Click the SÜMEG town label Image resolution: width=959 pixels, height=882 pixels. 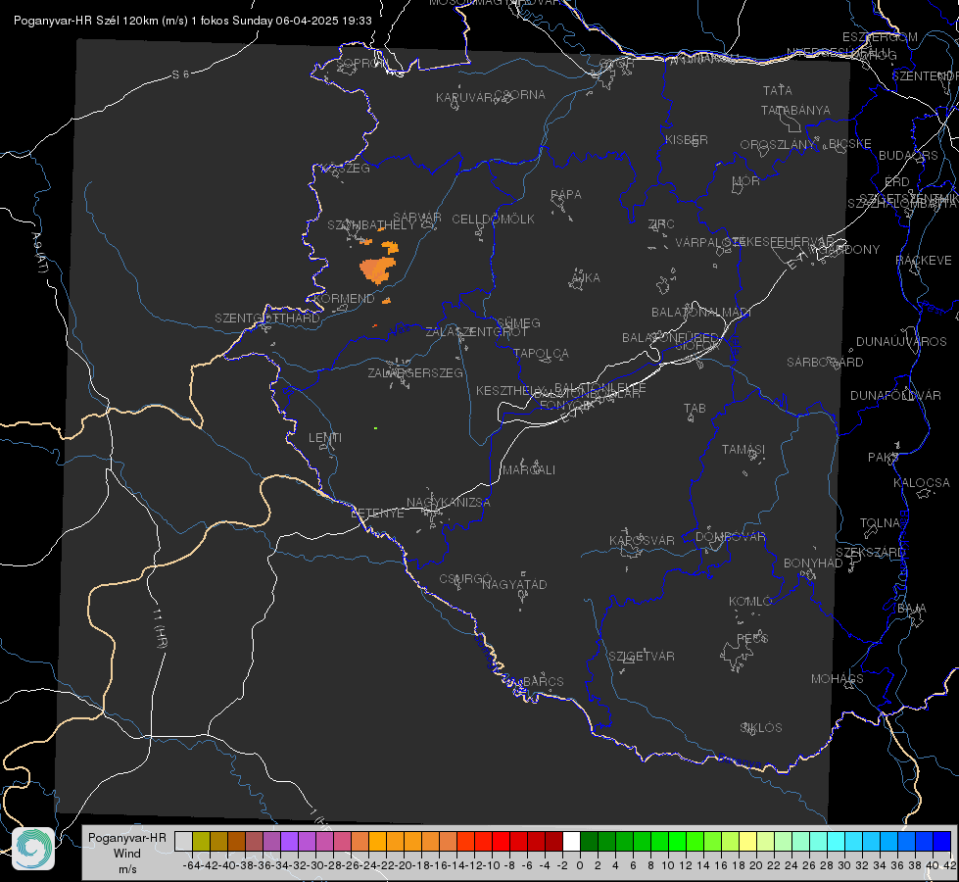click(x=518, y=322)
